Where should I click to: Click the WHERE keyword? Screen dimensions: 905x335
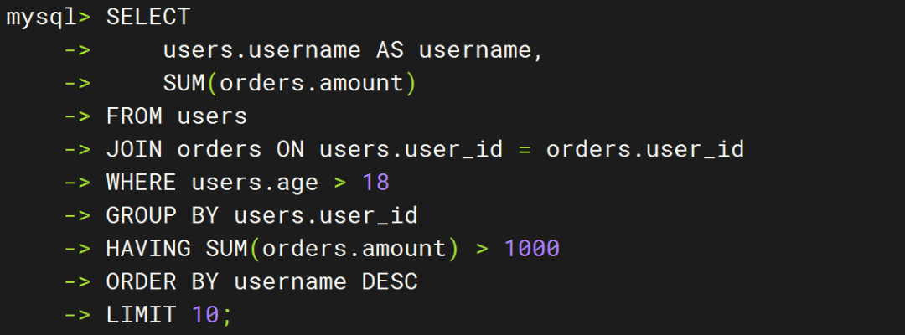[141, 183]
